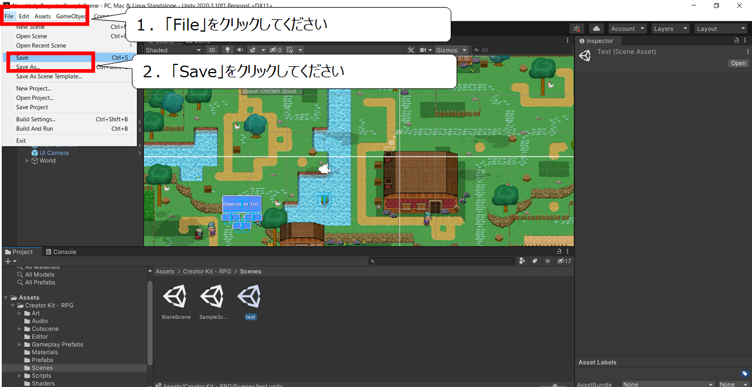Toggle scene lighting bulb icon
Viewport: 752px width, 387px height.
[x=227, y=50]
